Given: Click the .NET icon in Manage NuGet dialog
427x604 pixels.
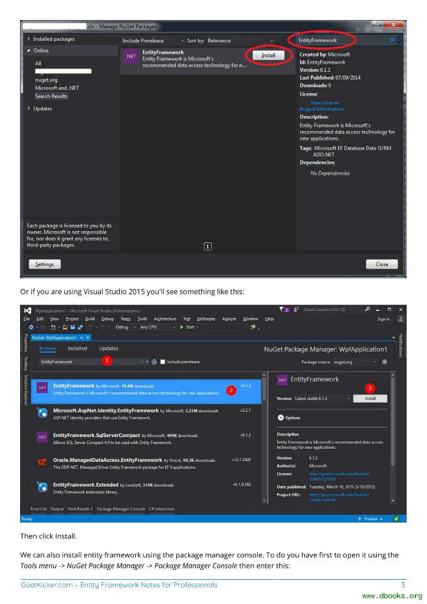Looking at the screenshot, I should tap(131, 56).
